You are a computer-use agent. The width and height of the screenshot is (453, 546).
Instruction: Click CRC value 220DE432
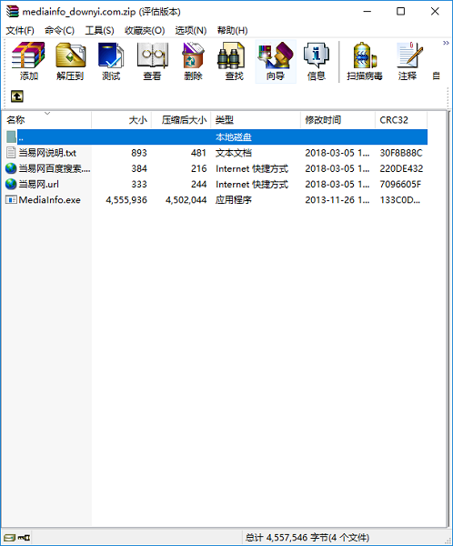(401, 168)
